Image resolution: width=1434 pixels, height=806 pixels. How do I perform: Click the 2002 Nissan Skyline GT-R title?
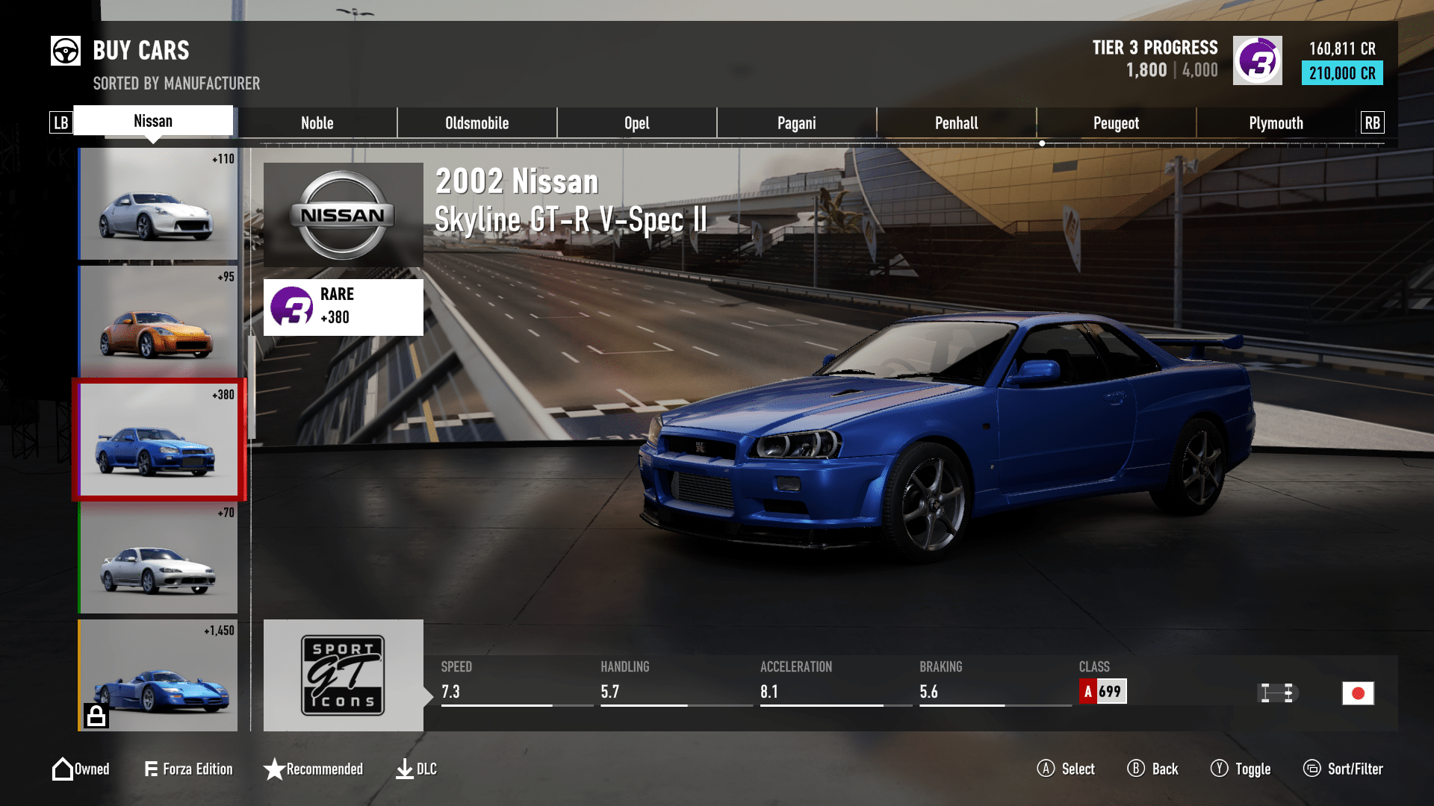[571, 201]
